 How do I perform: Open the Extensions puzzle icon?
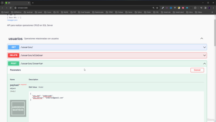click(x=195, y=8)
